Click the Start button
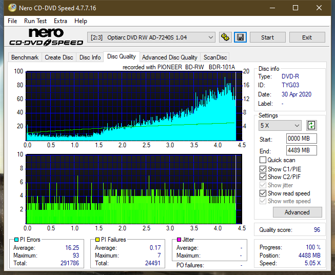 pos(267,37)
